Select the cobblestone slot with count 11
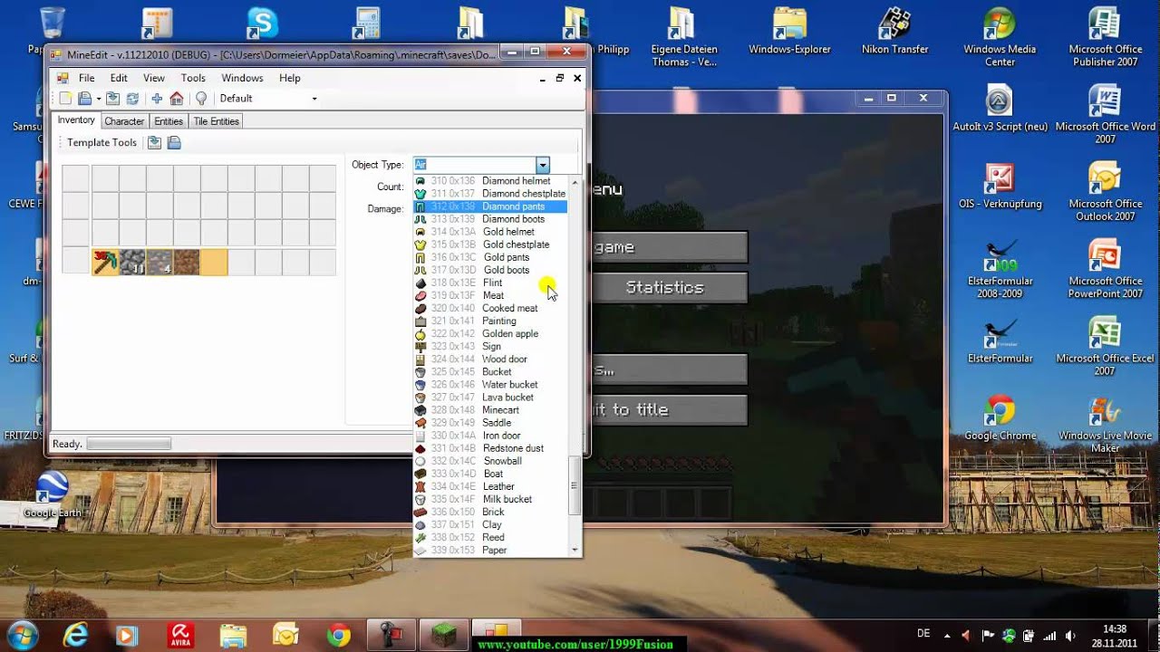Image resolution: width=1160 pixels, height=652 pixels. pos(132,262)
